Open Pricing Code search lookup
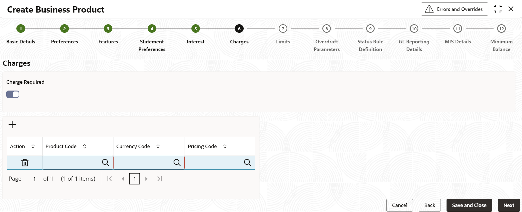The height and width of the screenshot is (212, 522). (247, 163)
